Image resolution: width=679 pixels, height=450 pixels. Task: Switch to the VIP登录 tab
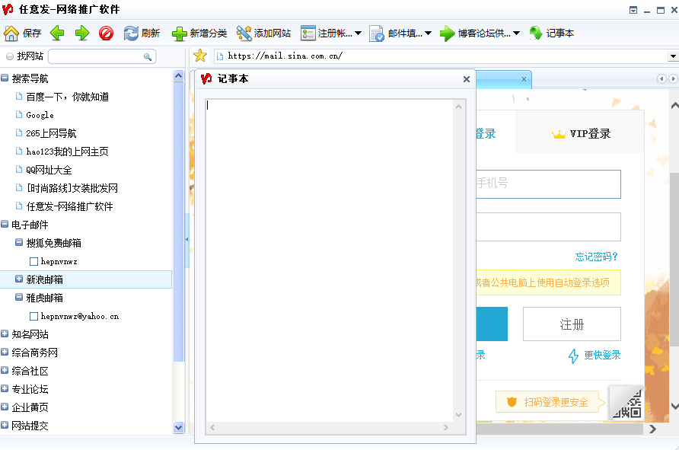580,133
